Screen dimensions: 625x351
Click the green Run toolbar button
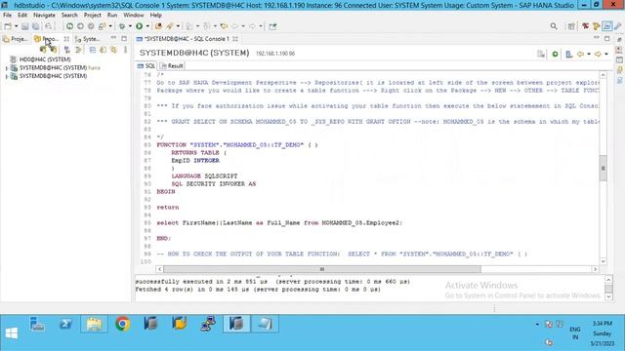click(139, 26)
